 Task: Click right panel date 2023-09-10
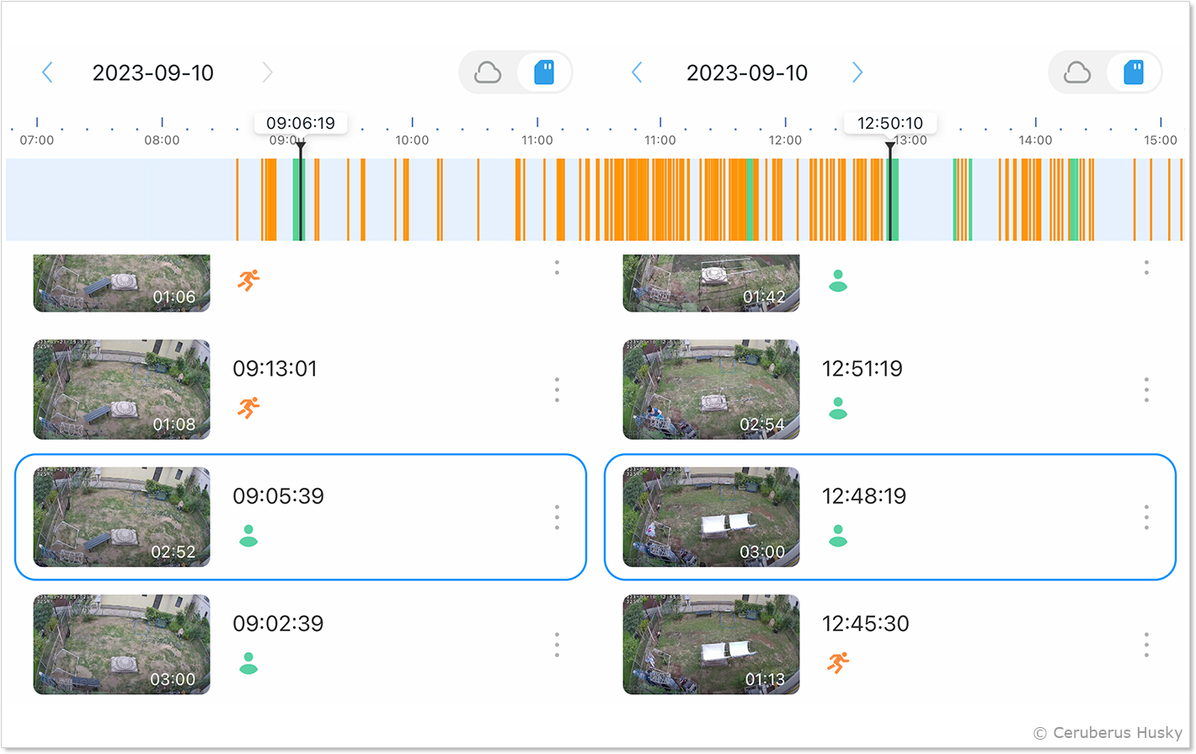coord(747,73)
